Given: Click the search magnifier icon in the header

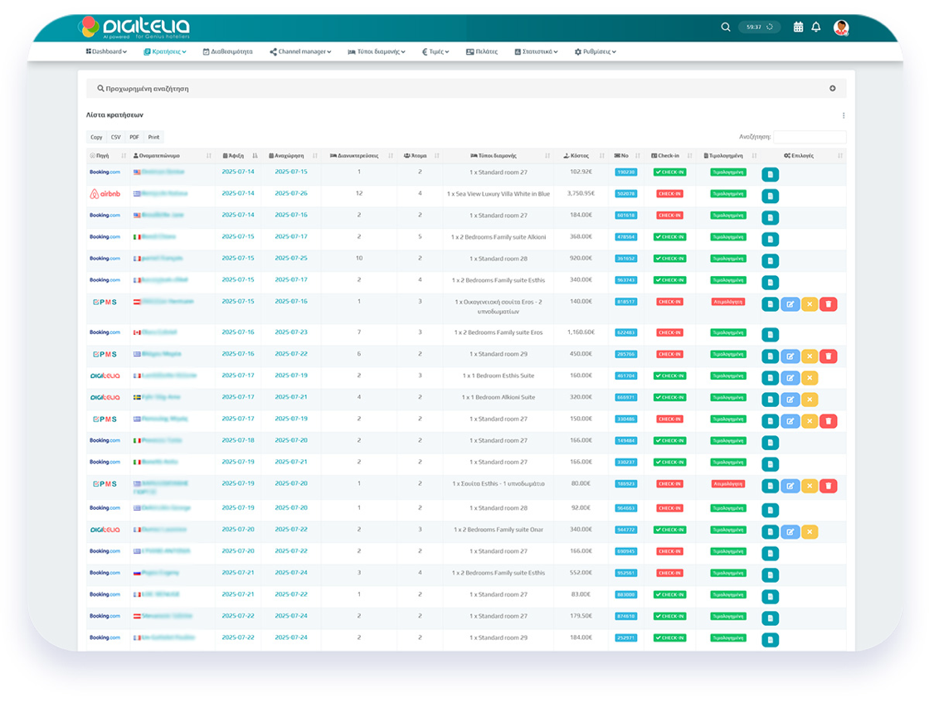Looking at the screenshot, I should click(725, 27).
